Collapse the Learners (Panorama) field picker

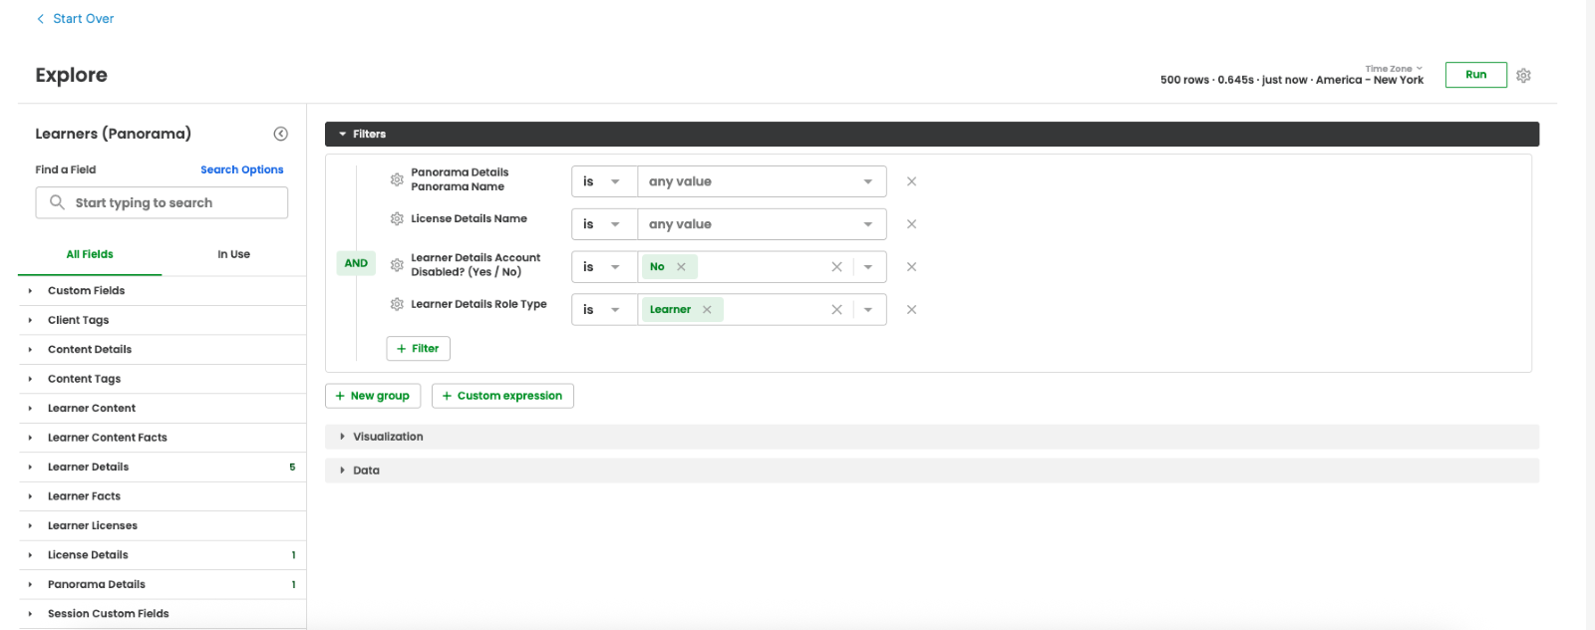tap(281, 134)
